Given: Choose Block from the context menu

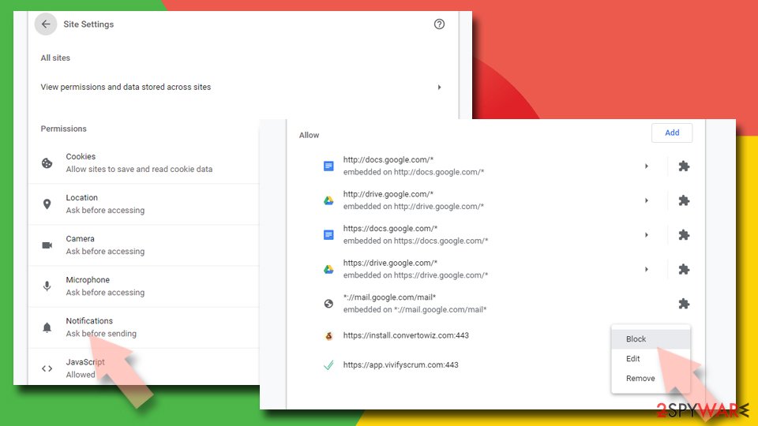Looking at the screenshot, I should (651, 339).
